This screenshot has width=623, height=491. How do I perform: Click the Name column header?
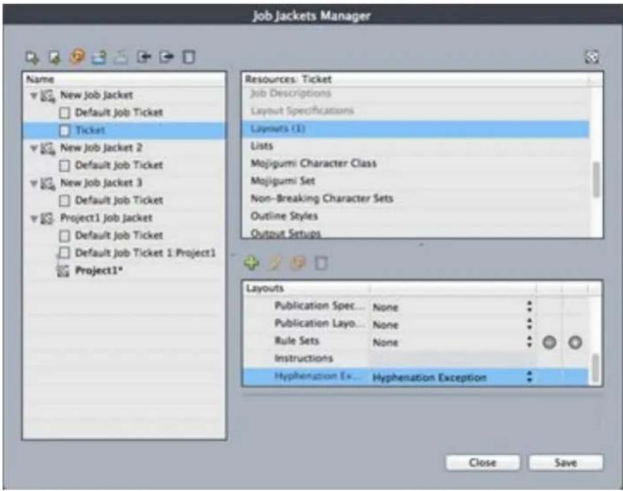(124, 80)
